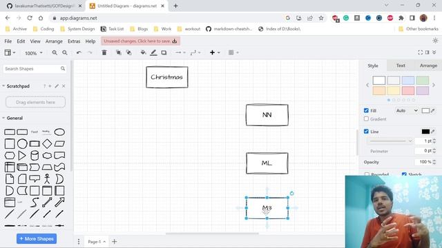The image size is (442, 248).
Task: Select the triangle shape in General
Action: click(x=22, y=156)
